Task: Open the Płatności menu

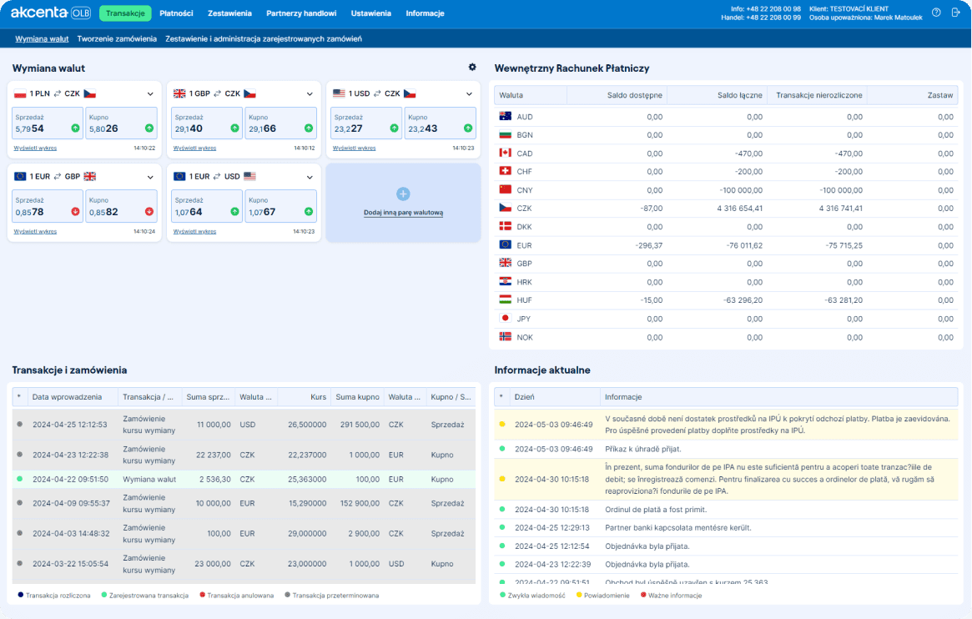Action: click(x=176, y=13)
